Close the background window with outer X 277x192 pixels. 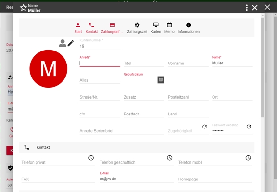pos(267,7)
